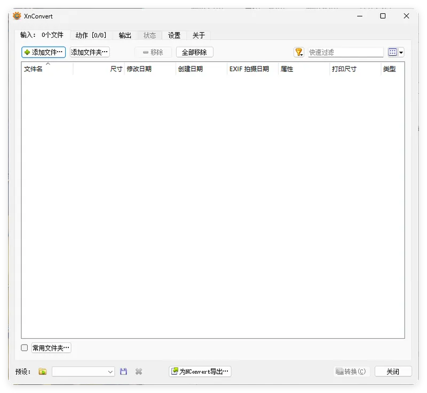
Task: Open the filter funnel icon menu
Action: (299, 52)
